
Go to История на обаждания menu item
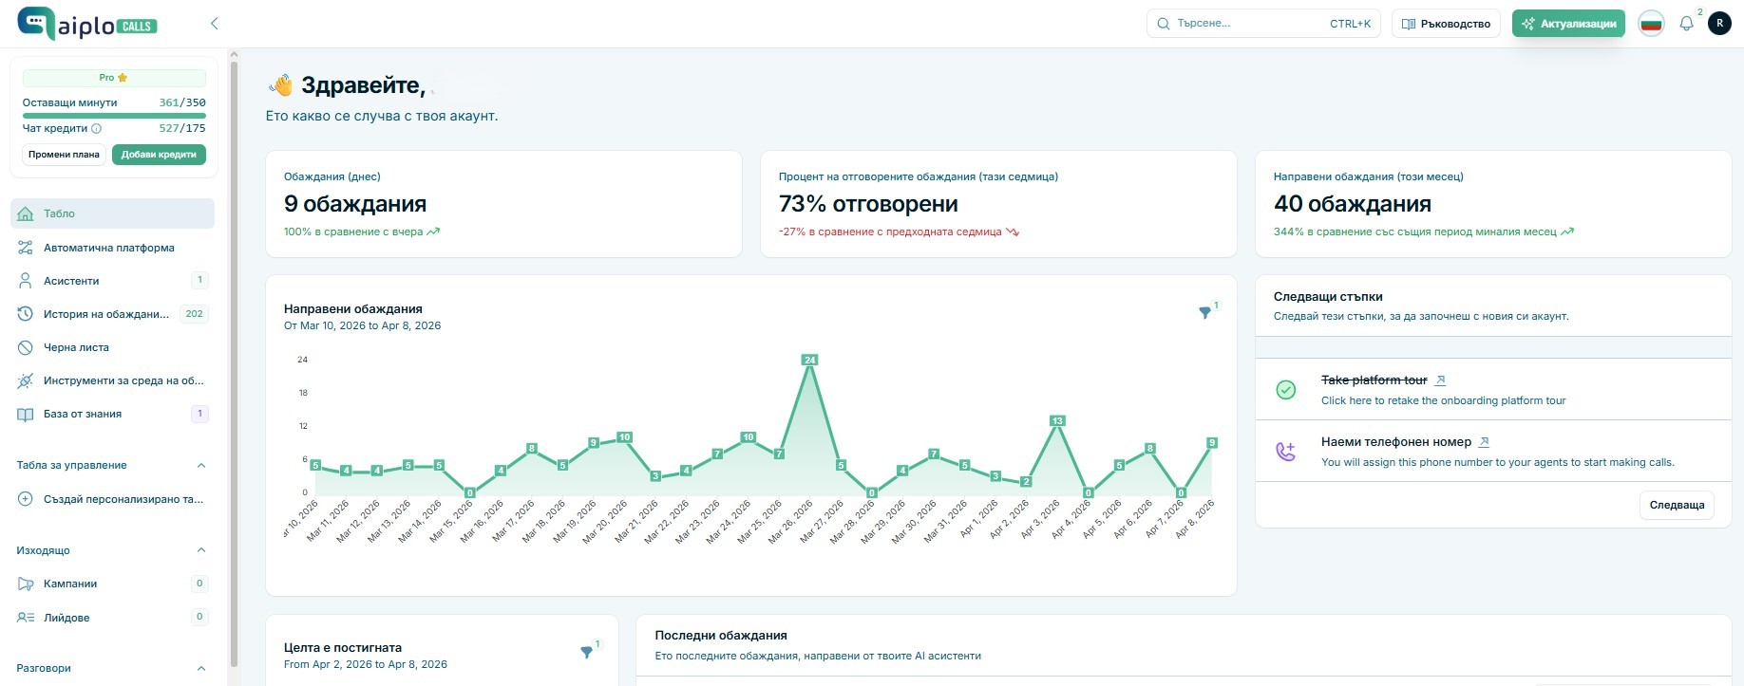(x=105, y=314)
